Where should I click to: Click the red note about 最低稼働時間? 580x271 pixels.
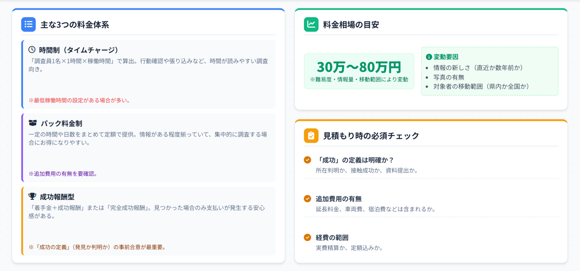[x=79, y=100]
